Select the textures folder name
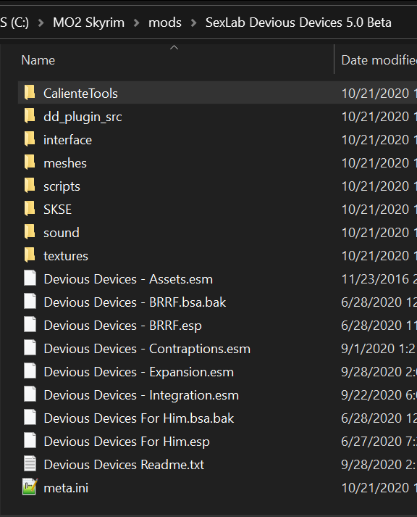The image size is (417, 517). [65, 256]
